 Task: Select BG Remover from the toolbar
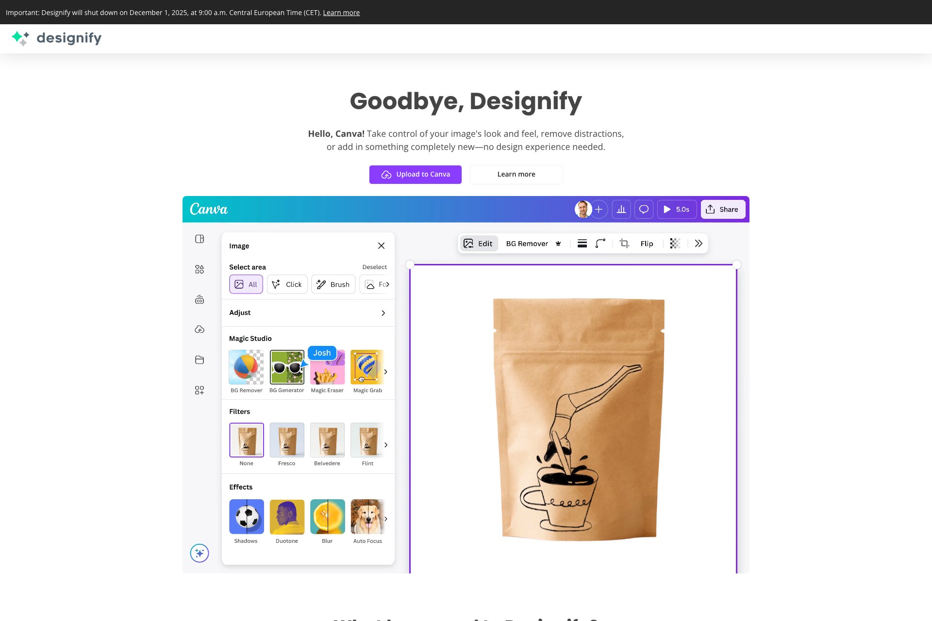[527, 244]
